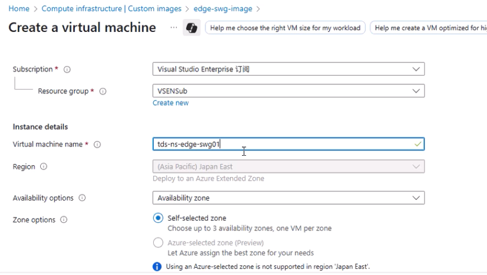Open Compute infrastructure | Custom images breadcrumb

click(x=111, y=9)
